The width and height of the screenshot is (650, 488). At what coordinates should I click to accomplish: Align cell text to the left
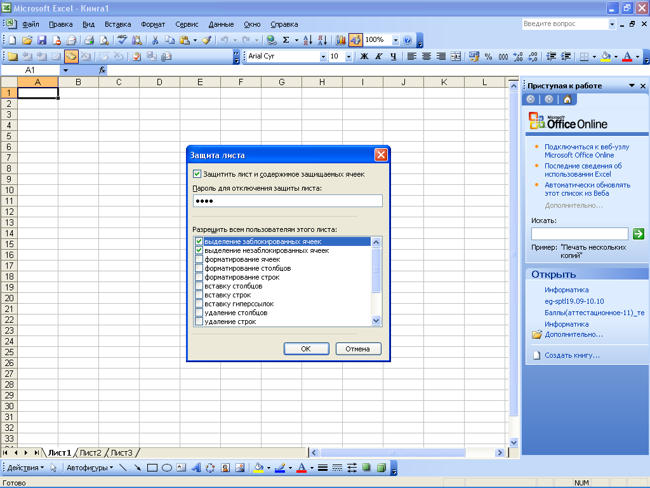coord(411,57)
